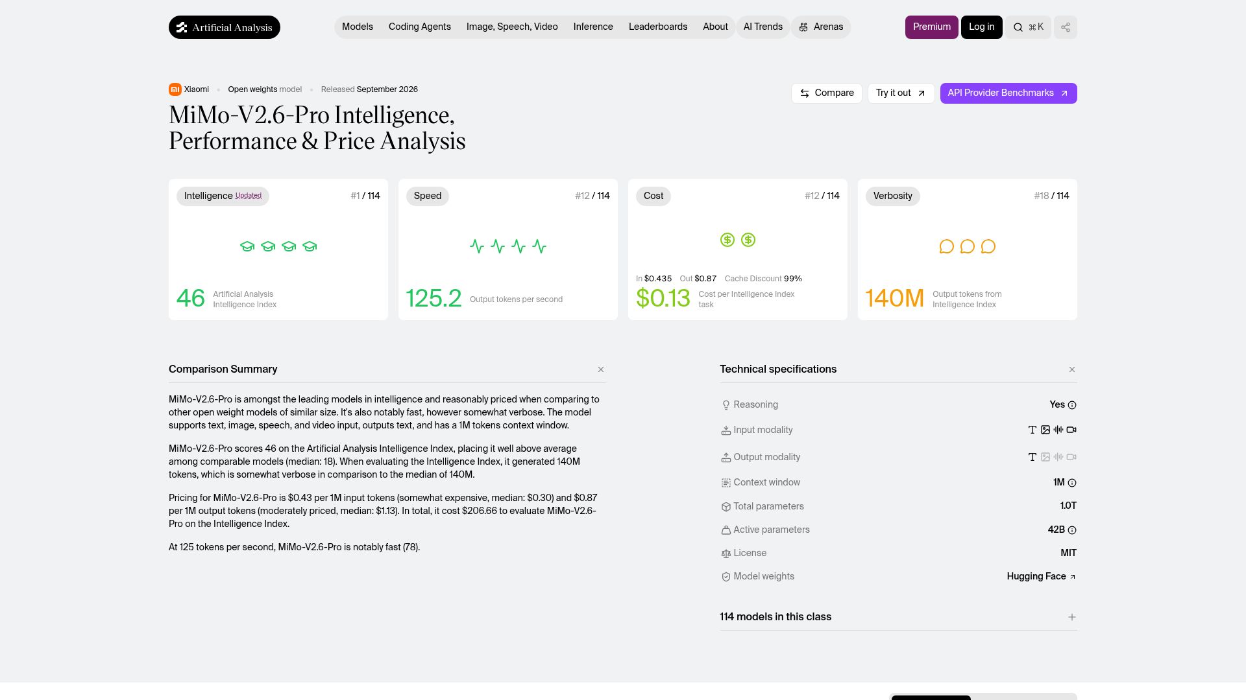Click the MIT license value

pos(1069,554)
